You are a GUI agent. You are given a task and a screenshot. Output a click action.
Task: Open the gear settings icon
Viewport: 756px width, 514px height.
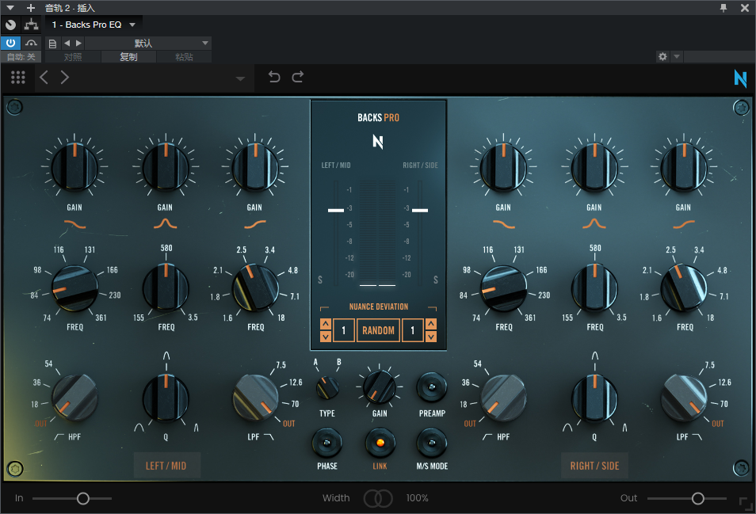663,56
